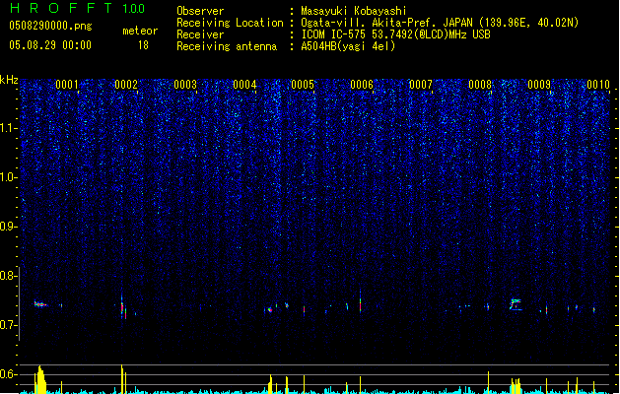This screenshot has width=620, height=394.
Task: Click the yellow power spike under minute 0002
Action: click(x=123, y=379)
